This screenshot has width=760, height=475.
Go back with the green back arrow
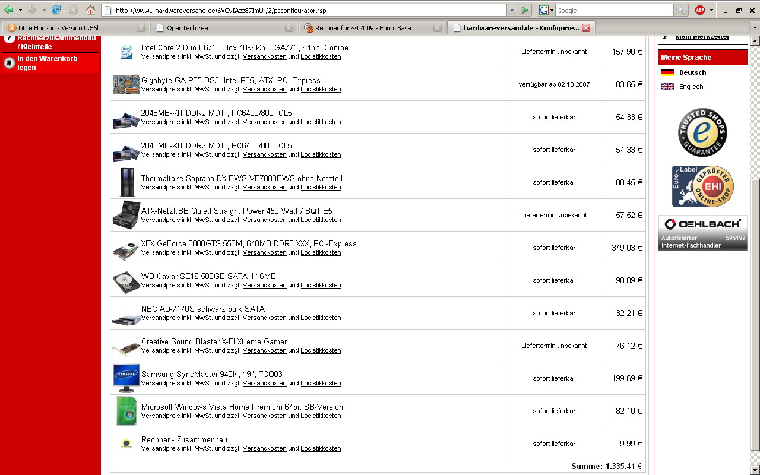pos(9,10)
